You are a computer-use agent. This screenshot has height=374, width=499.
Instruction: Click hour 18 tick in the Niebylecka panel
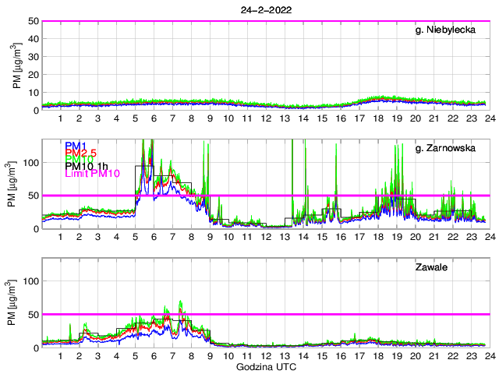pyautogui.click(x=378, y=118)
